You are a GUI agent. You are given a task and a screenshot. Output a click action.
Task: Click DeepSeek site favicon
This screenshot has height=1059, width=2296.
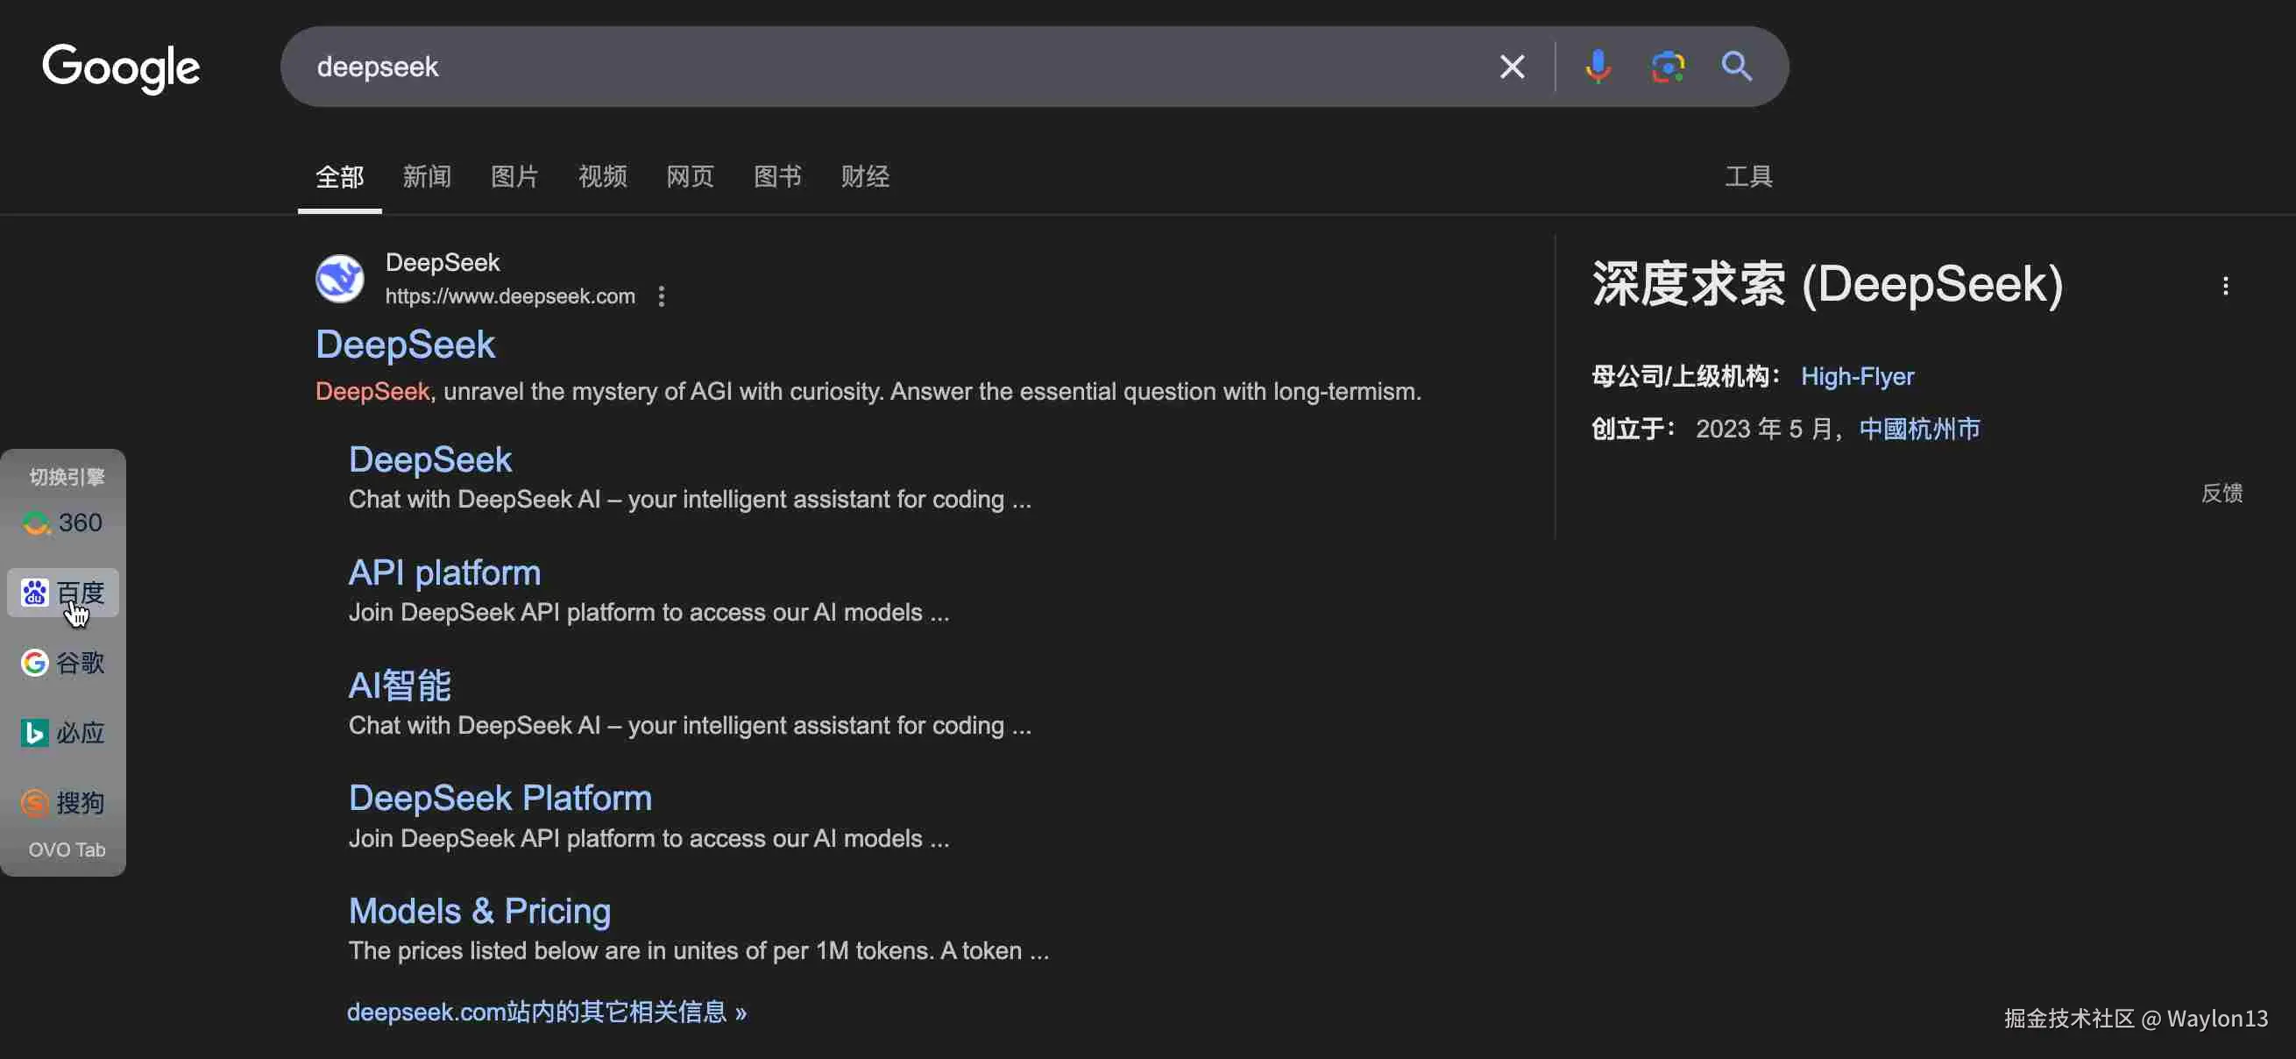click(340, 279)
